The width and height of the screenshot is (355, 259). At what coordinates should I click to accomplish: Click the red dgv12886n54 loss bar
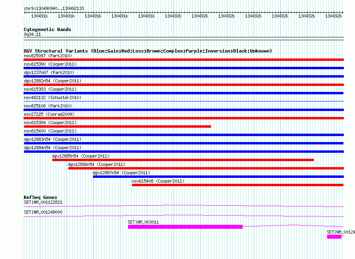click(206, 168)
